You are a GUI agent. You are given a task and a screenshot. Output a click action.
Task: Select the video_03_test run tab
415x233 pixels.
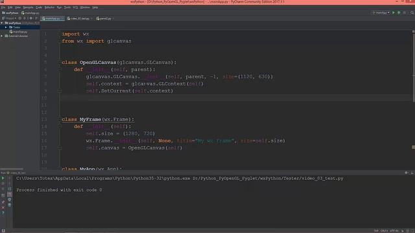16,173
